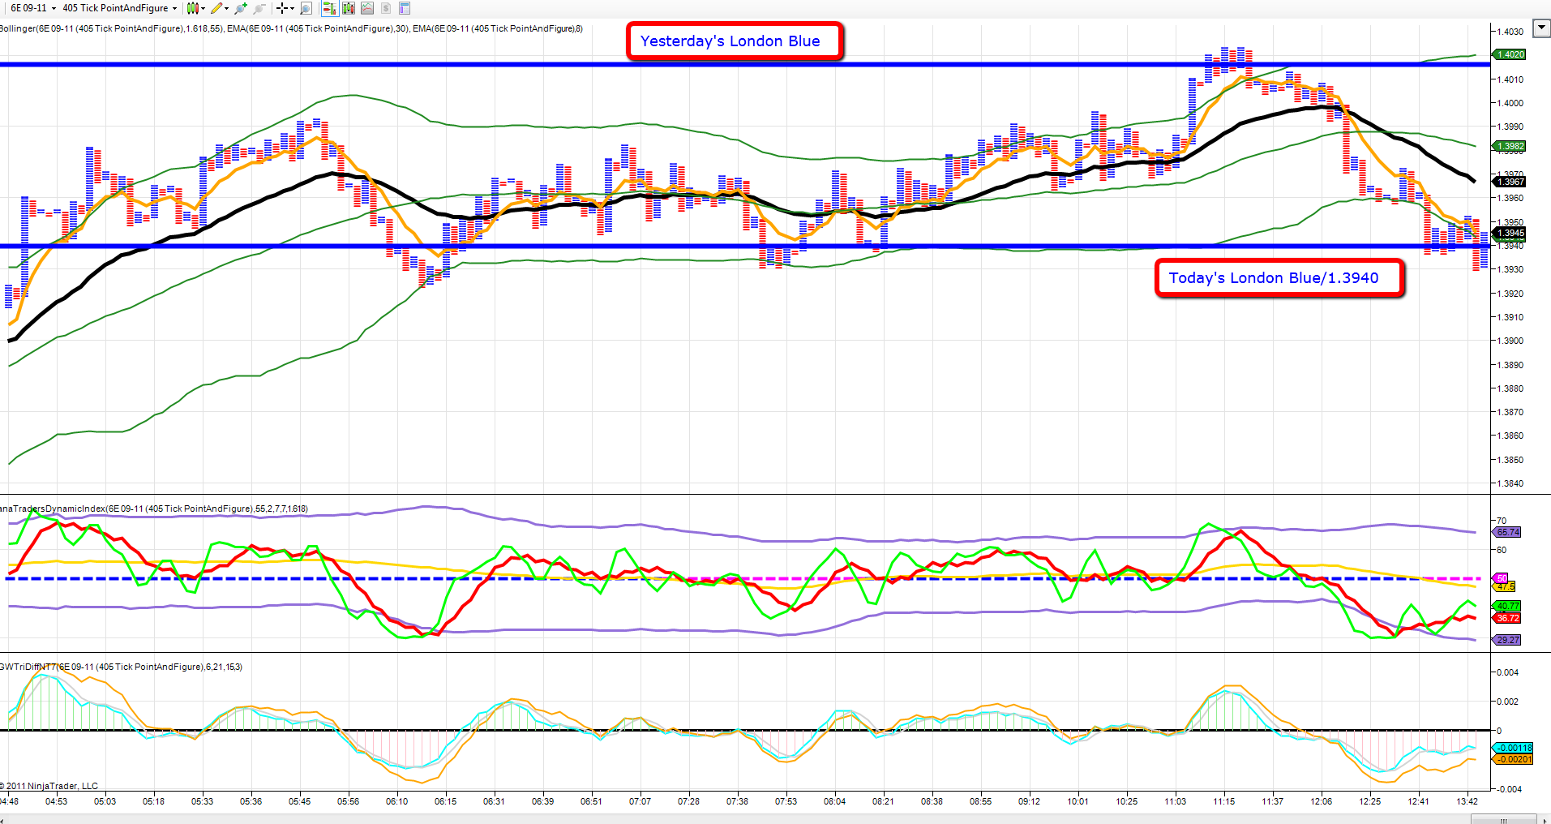Click the 2011 NinjaTrader, LLC copyright text
Screen dimensions: 1551x824
coord(49,786)
